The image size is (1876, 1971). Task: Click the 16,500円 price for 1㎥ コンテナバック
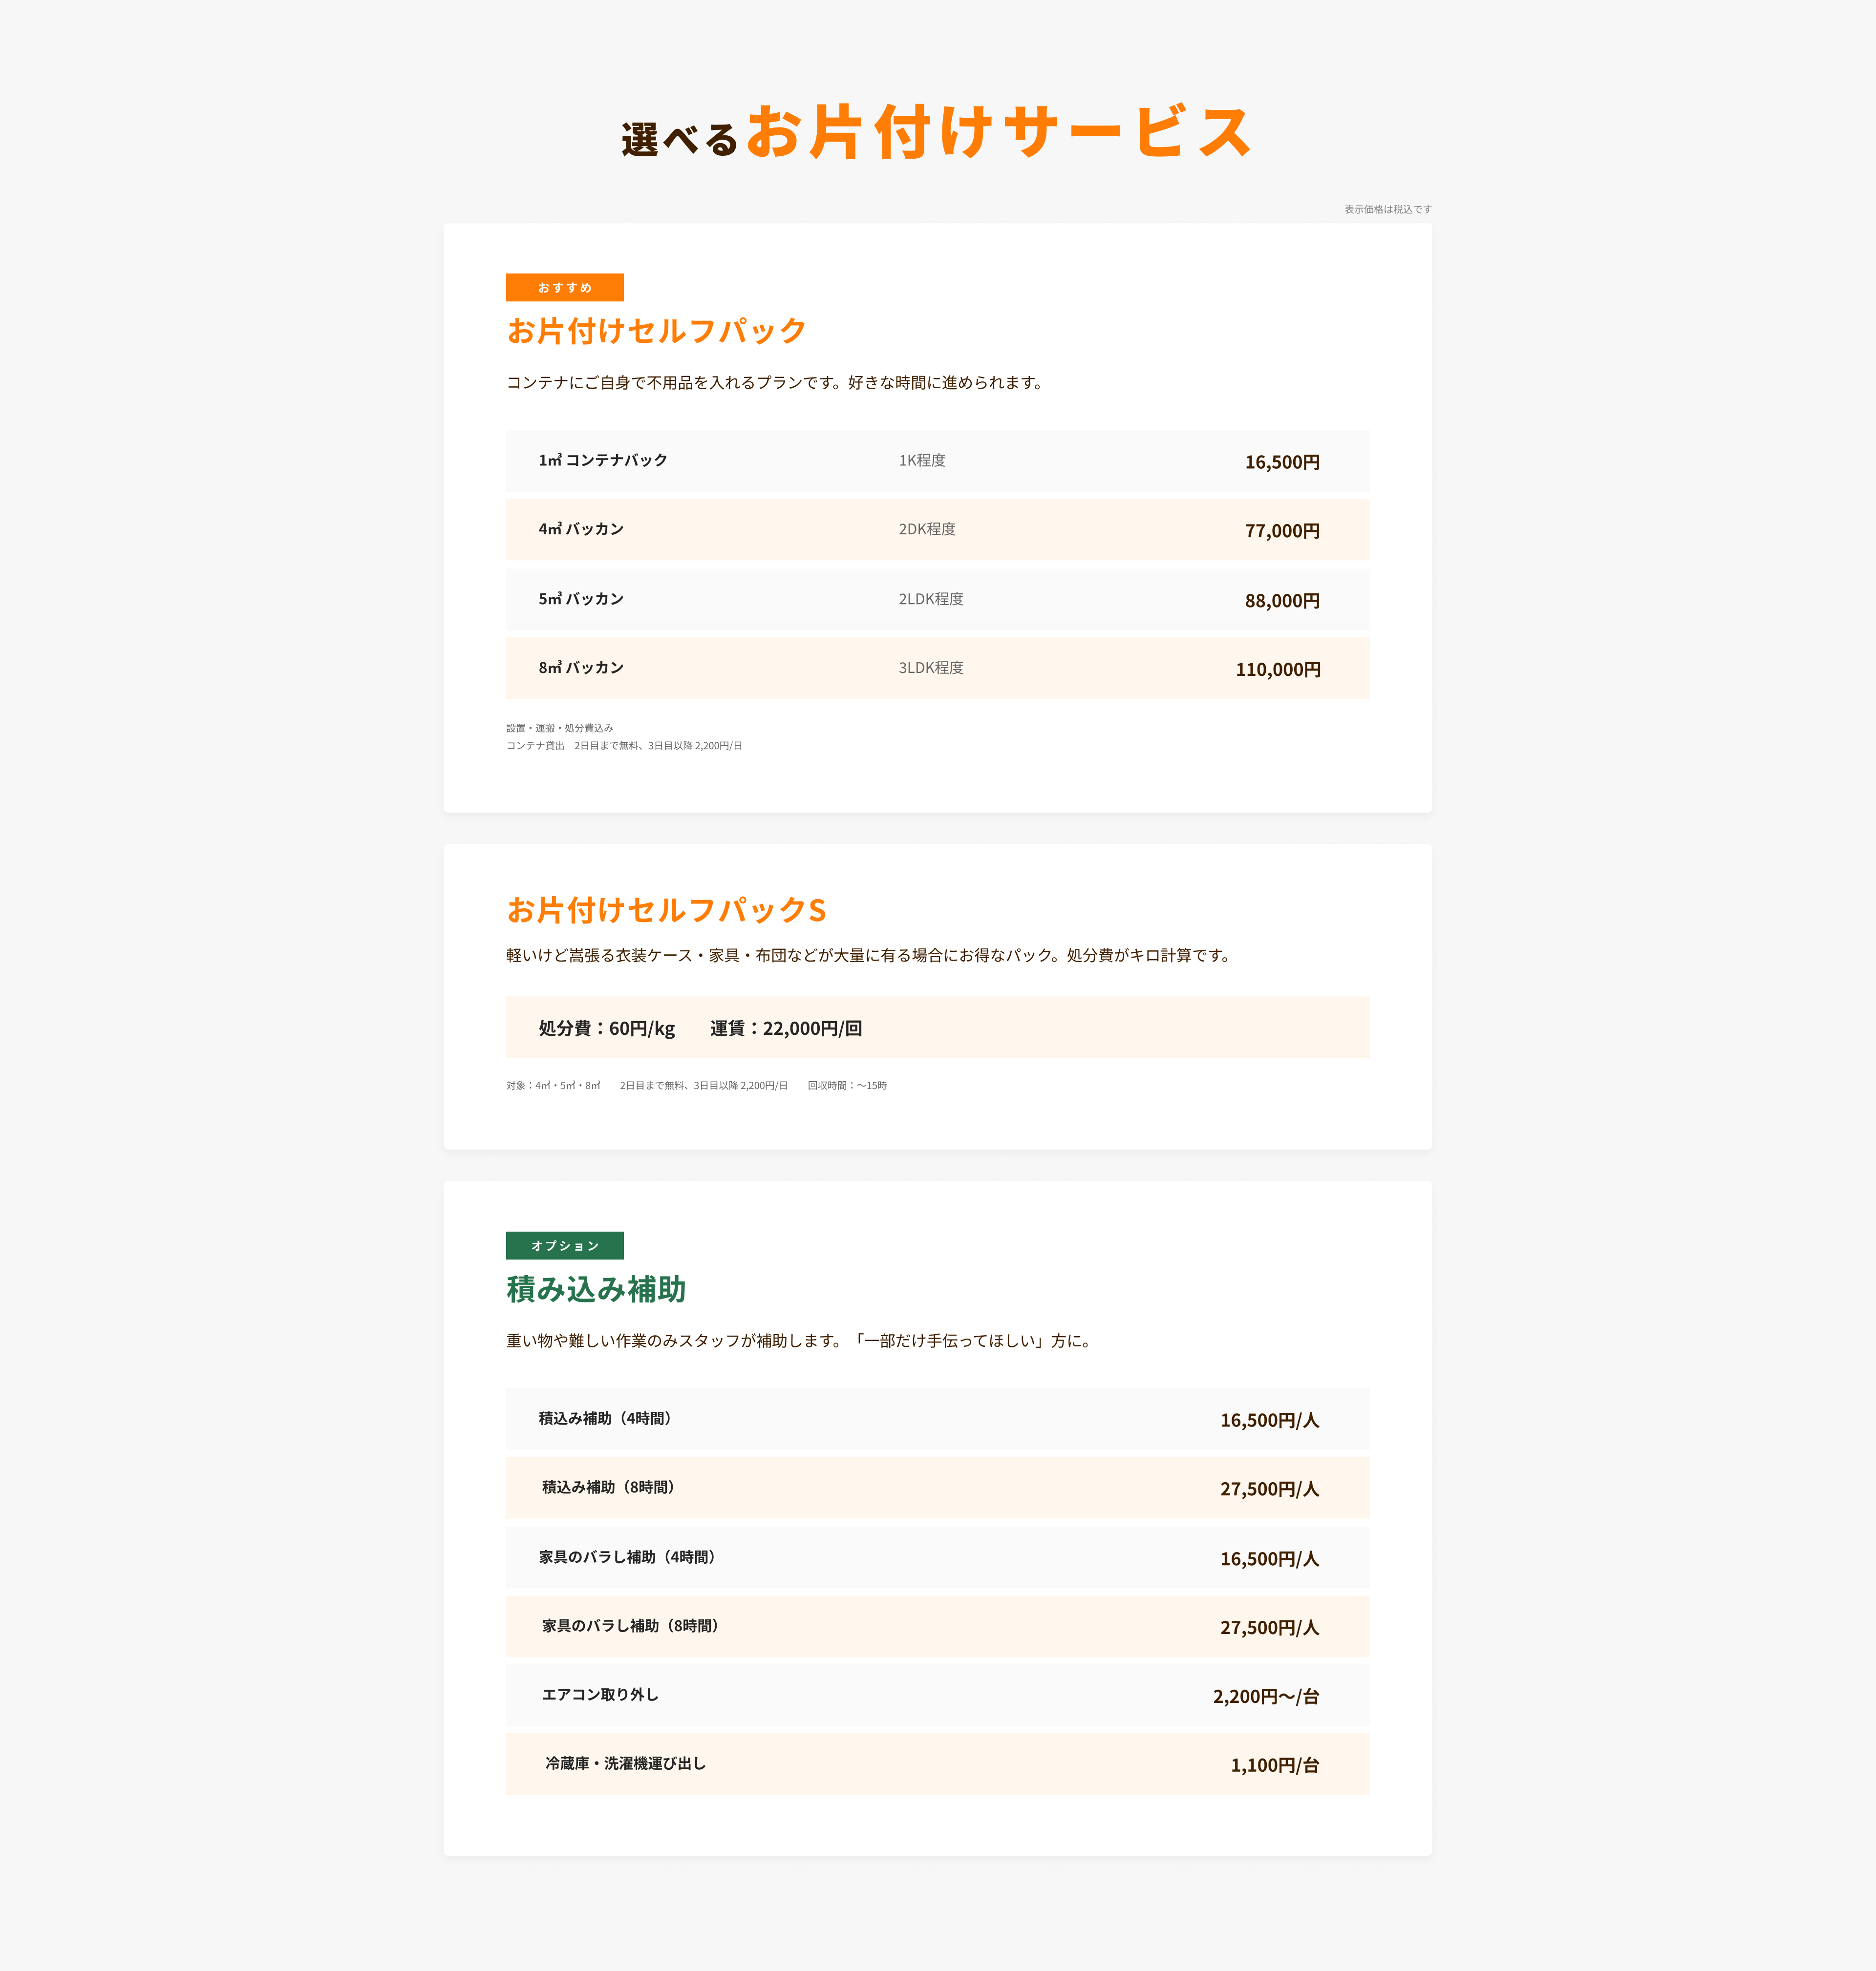click(x=1282, y=462)
